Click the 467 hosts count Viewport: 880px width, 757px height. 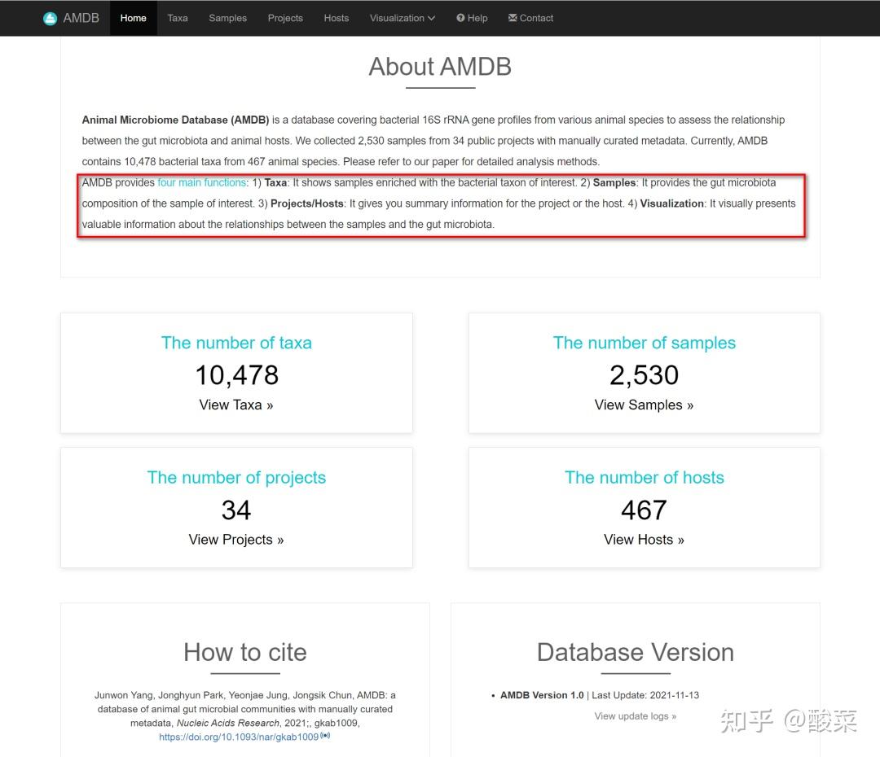[645, 510]
